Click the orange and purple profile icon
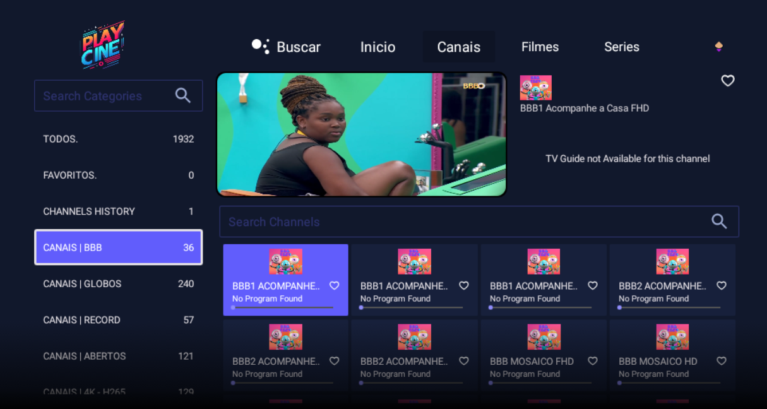This screenshot has height=409, width=767. [x=718, y=47]
